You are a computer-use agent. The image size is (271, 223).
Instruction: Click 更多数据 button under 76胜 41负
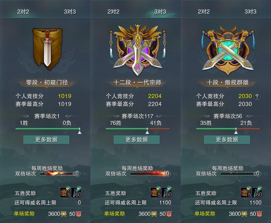[137, 140]
